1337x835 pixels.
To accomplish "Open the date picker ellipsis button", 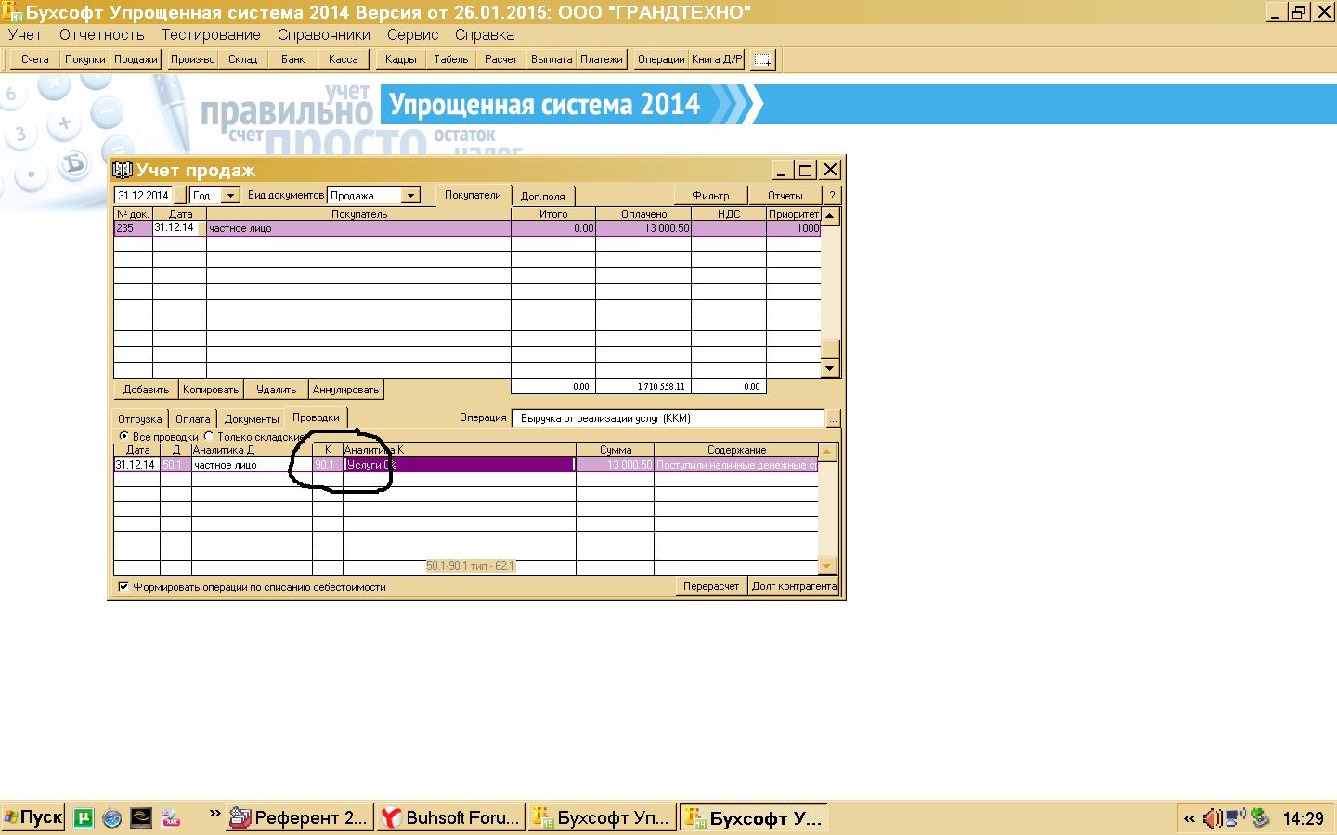I will [x=180, y=196].
